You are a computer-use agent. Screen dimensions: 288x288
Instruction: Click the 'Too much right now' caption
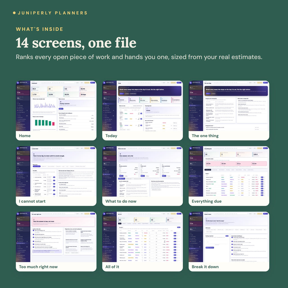click(x=38, y=267)
